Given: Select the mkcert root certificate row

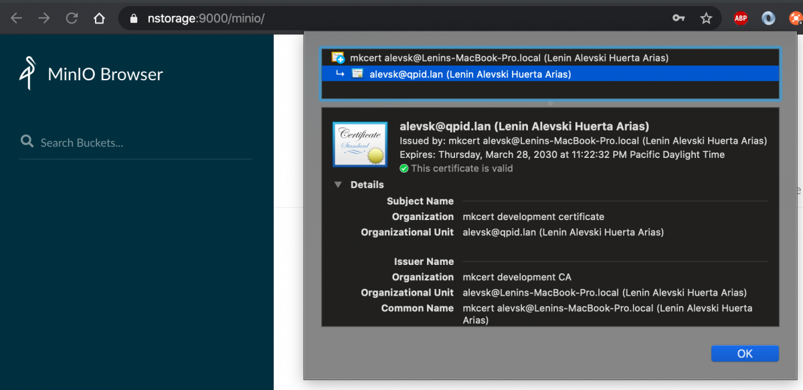Looking at the screenshot, I should 509,58.
